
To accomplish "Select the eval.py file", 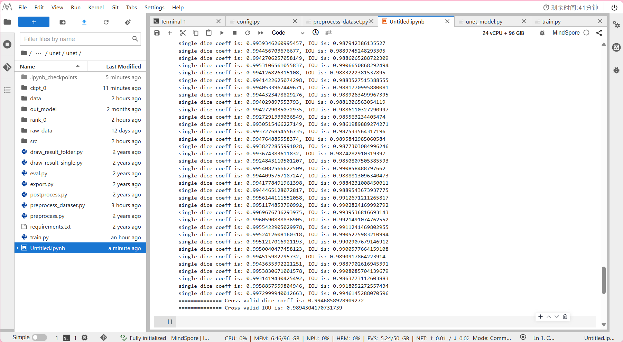I will (x=80, y=173).
